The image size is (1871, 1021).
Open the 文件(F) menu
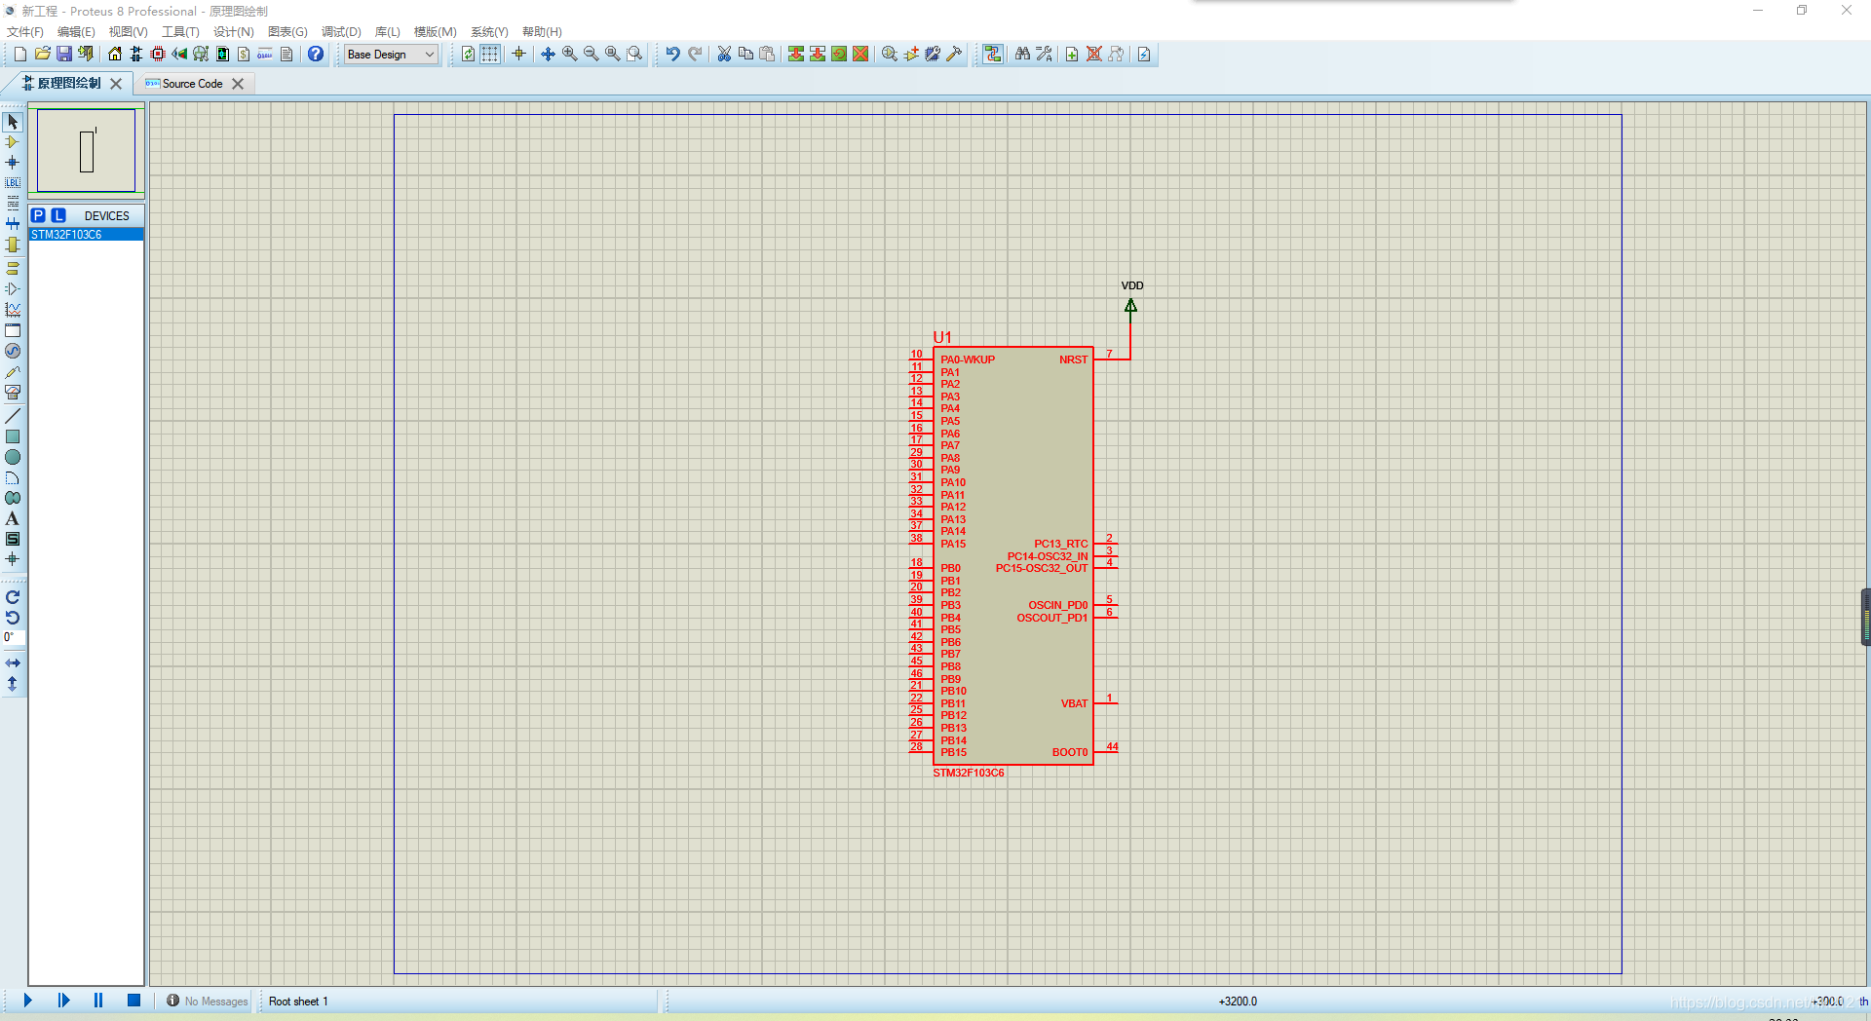(x=25, y=32)
